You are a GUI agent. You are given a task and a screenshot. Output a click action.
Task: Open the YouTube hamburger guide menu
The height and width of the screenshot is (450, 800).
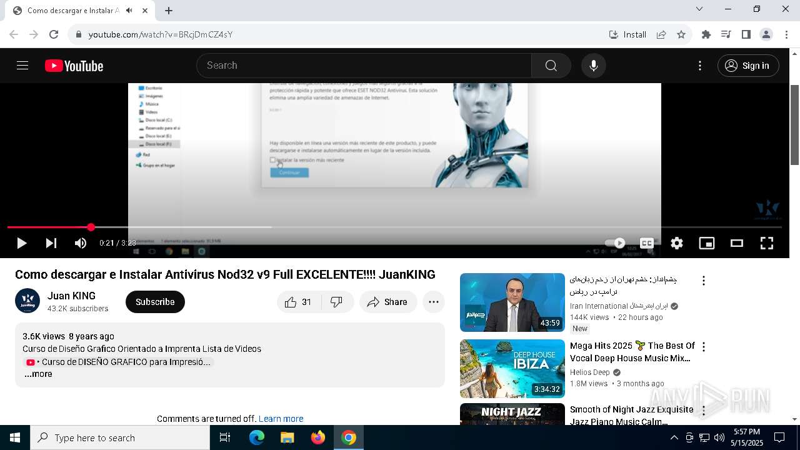pyautogui.click(x=22, y=66)
